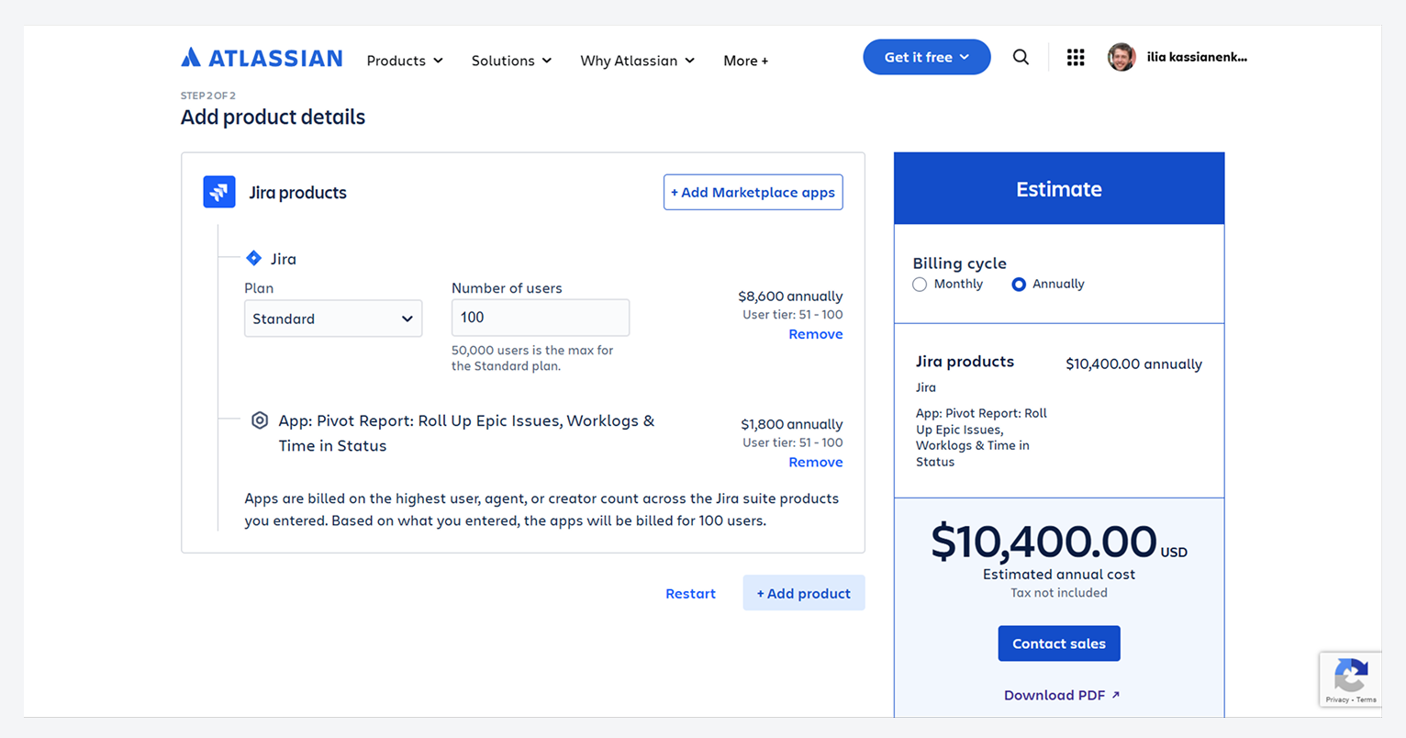Click the STEP 2 OF 2 label

(208, 95)
